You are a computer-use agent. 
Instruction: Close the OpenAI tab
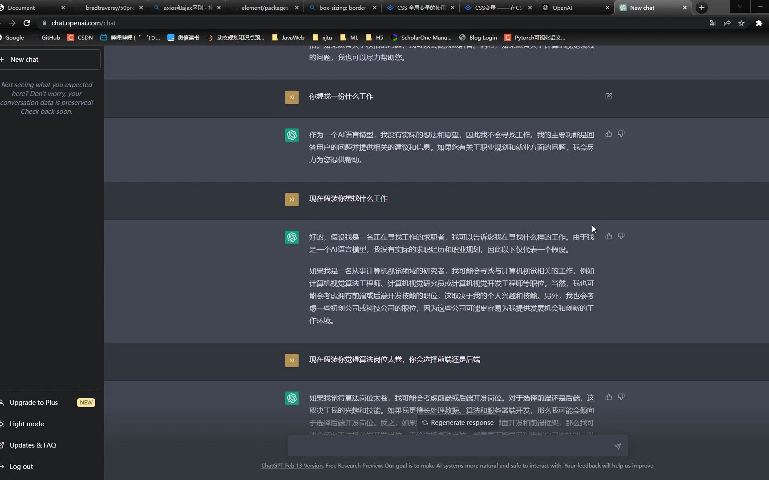pos(607,8)
